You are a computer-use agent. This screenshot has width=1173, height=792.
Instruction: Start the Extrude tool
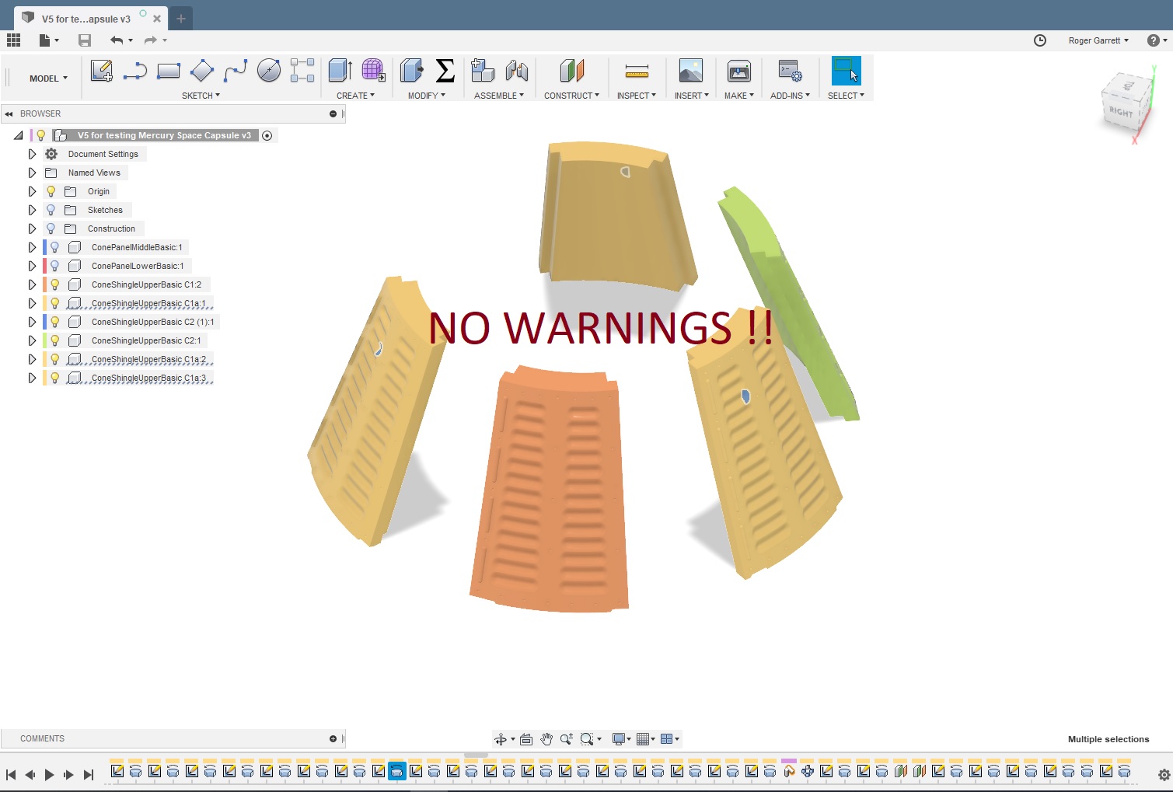pyautogui.click(x=340, y=71)
